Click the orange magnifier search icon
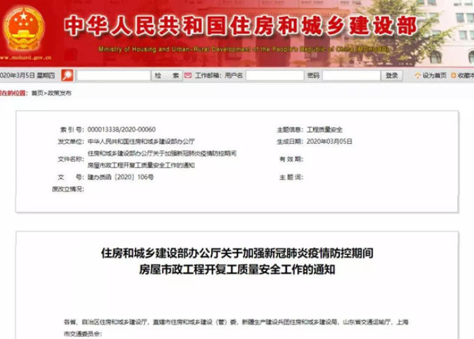Viewport: 474px width, 339px height. (67, 75)
